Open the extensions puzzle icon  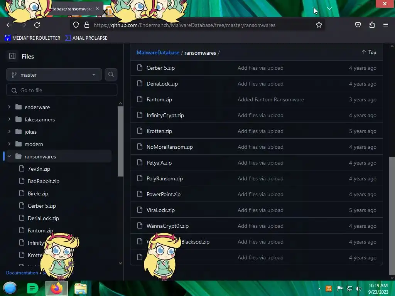click(372, 25)
